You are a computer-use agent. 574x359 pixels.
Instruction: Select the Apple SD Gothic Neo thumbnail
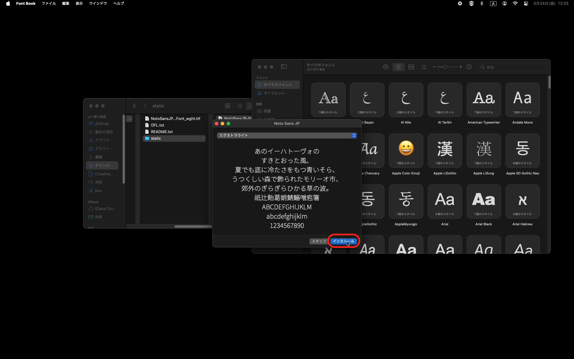coord(523,150)
